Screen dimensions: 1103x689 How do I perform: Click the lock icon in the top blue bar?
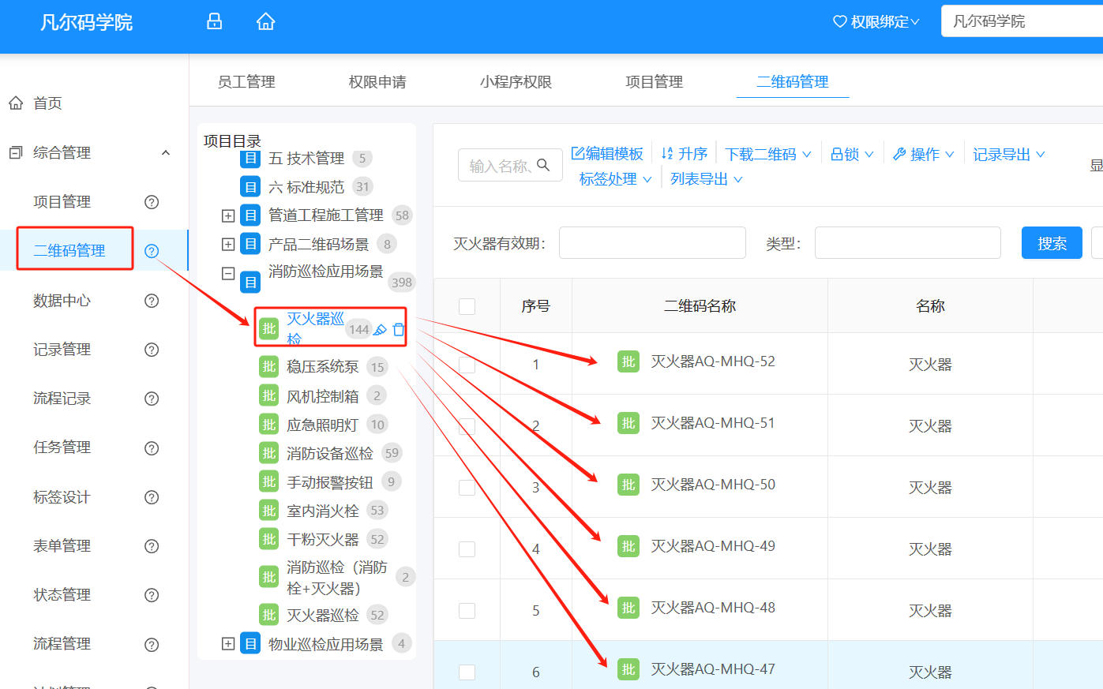point(214,21)
